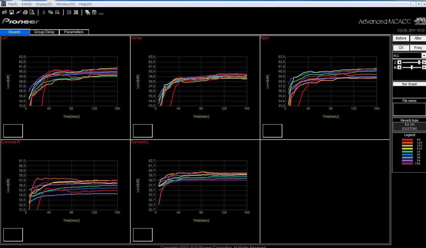Image resolution: width=426 pixels, height=248 pixels.
Task: Switch to 2D display mode
Action: pos(69,12)
